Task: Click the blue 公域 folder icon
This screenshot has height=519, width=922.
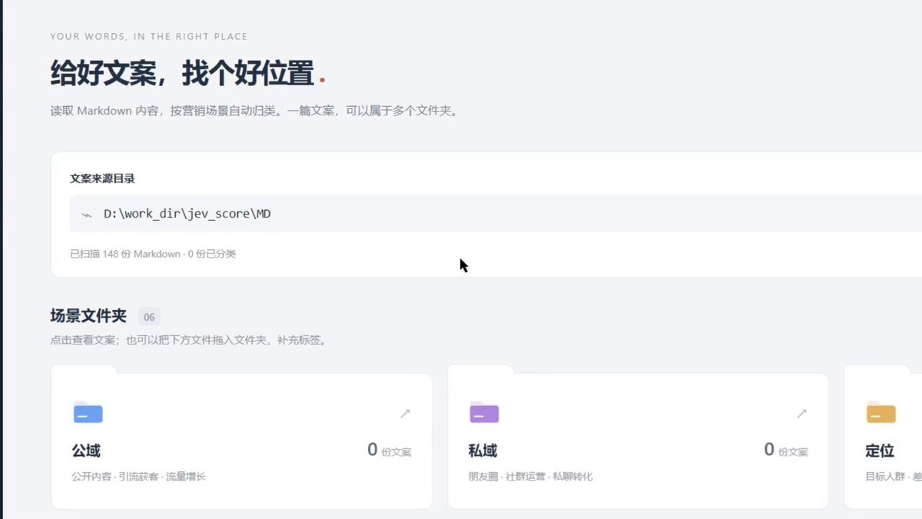Action: pyautogui.click(x=88, y=412)
